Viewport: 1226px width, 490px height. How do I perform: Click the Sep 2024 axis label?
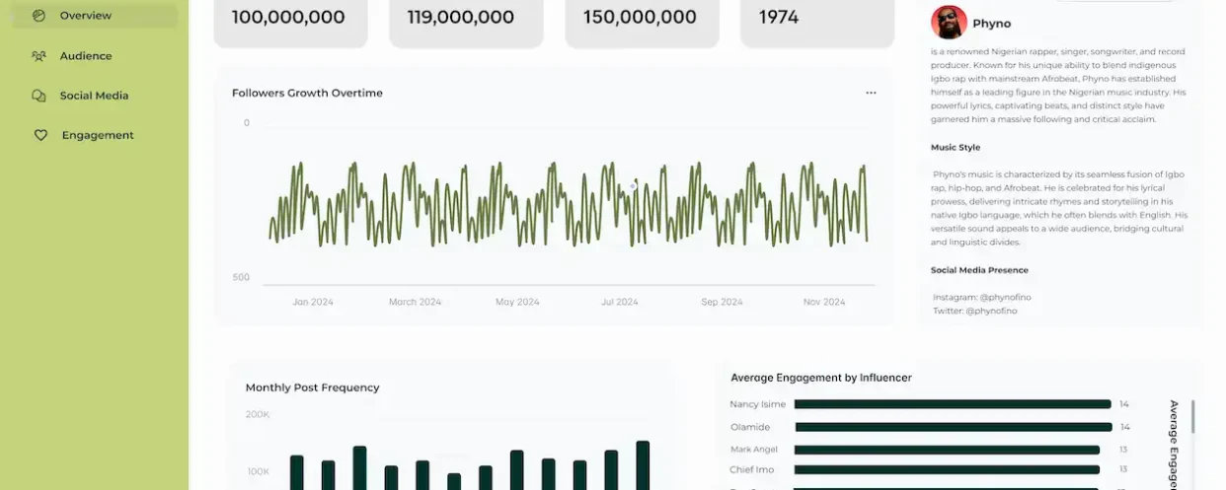(722, 302)
